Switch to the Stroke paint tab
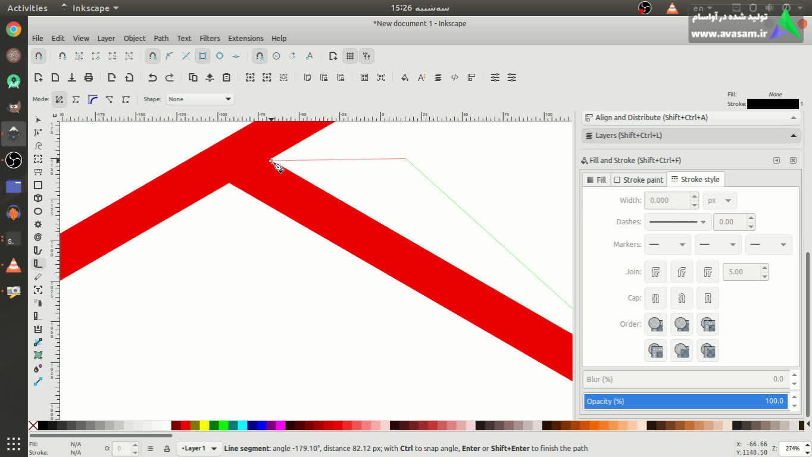This screenshot has height=457, width=812. 638,180
